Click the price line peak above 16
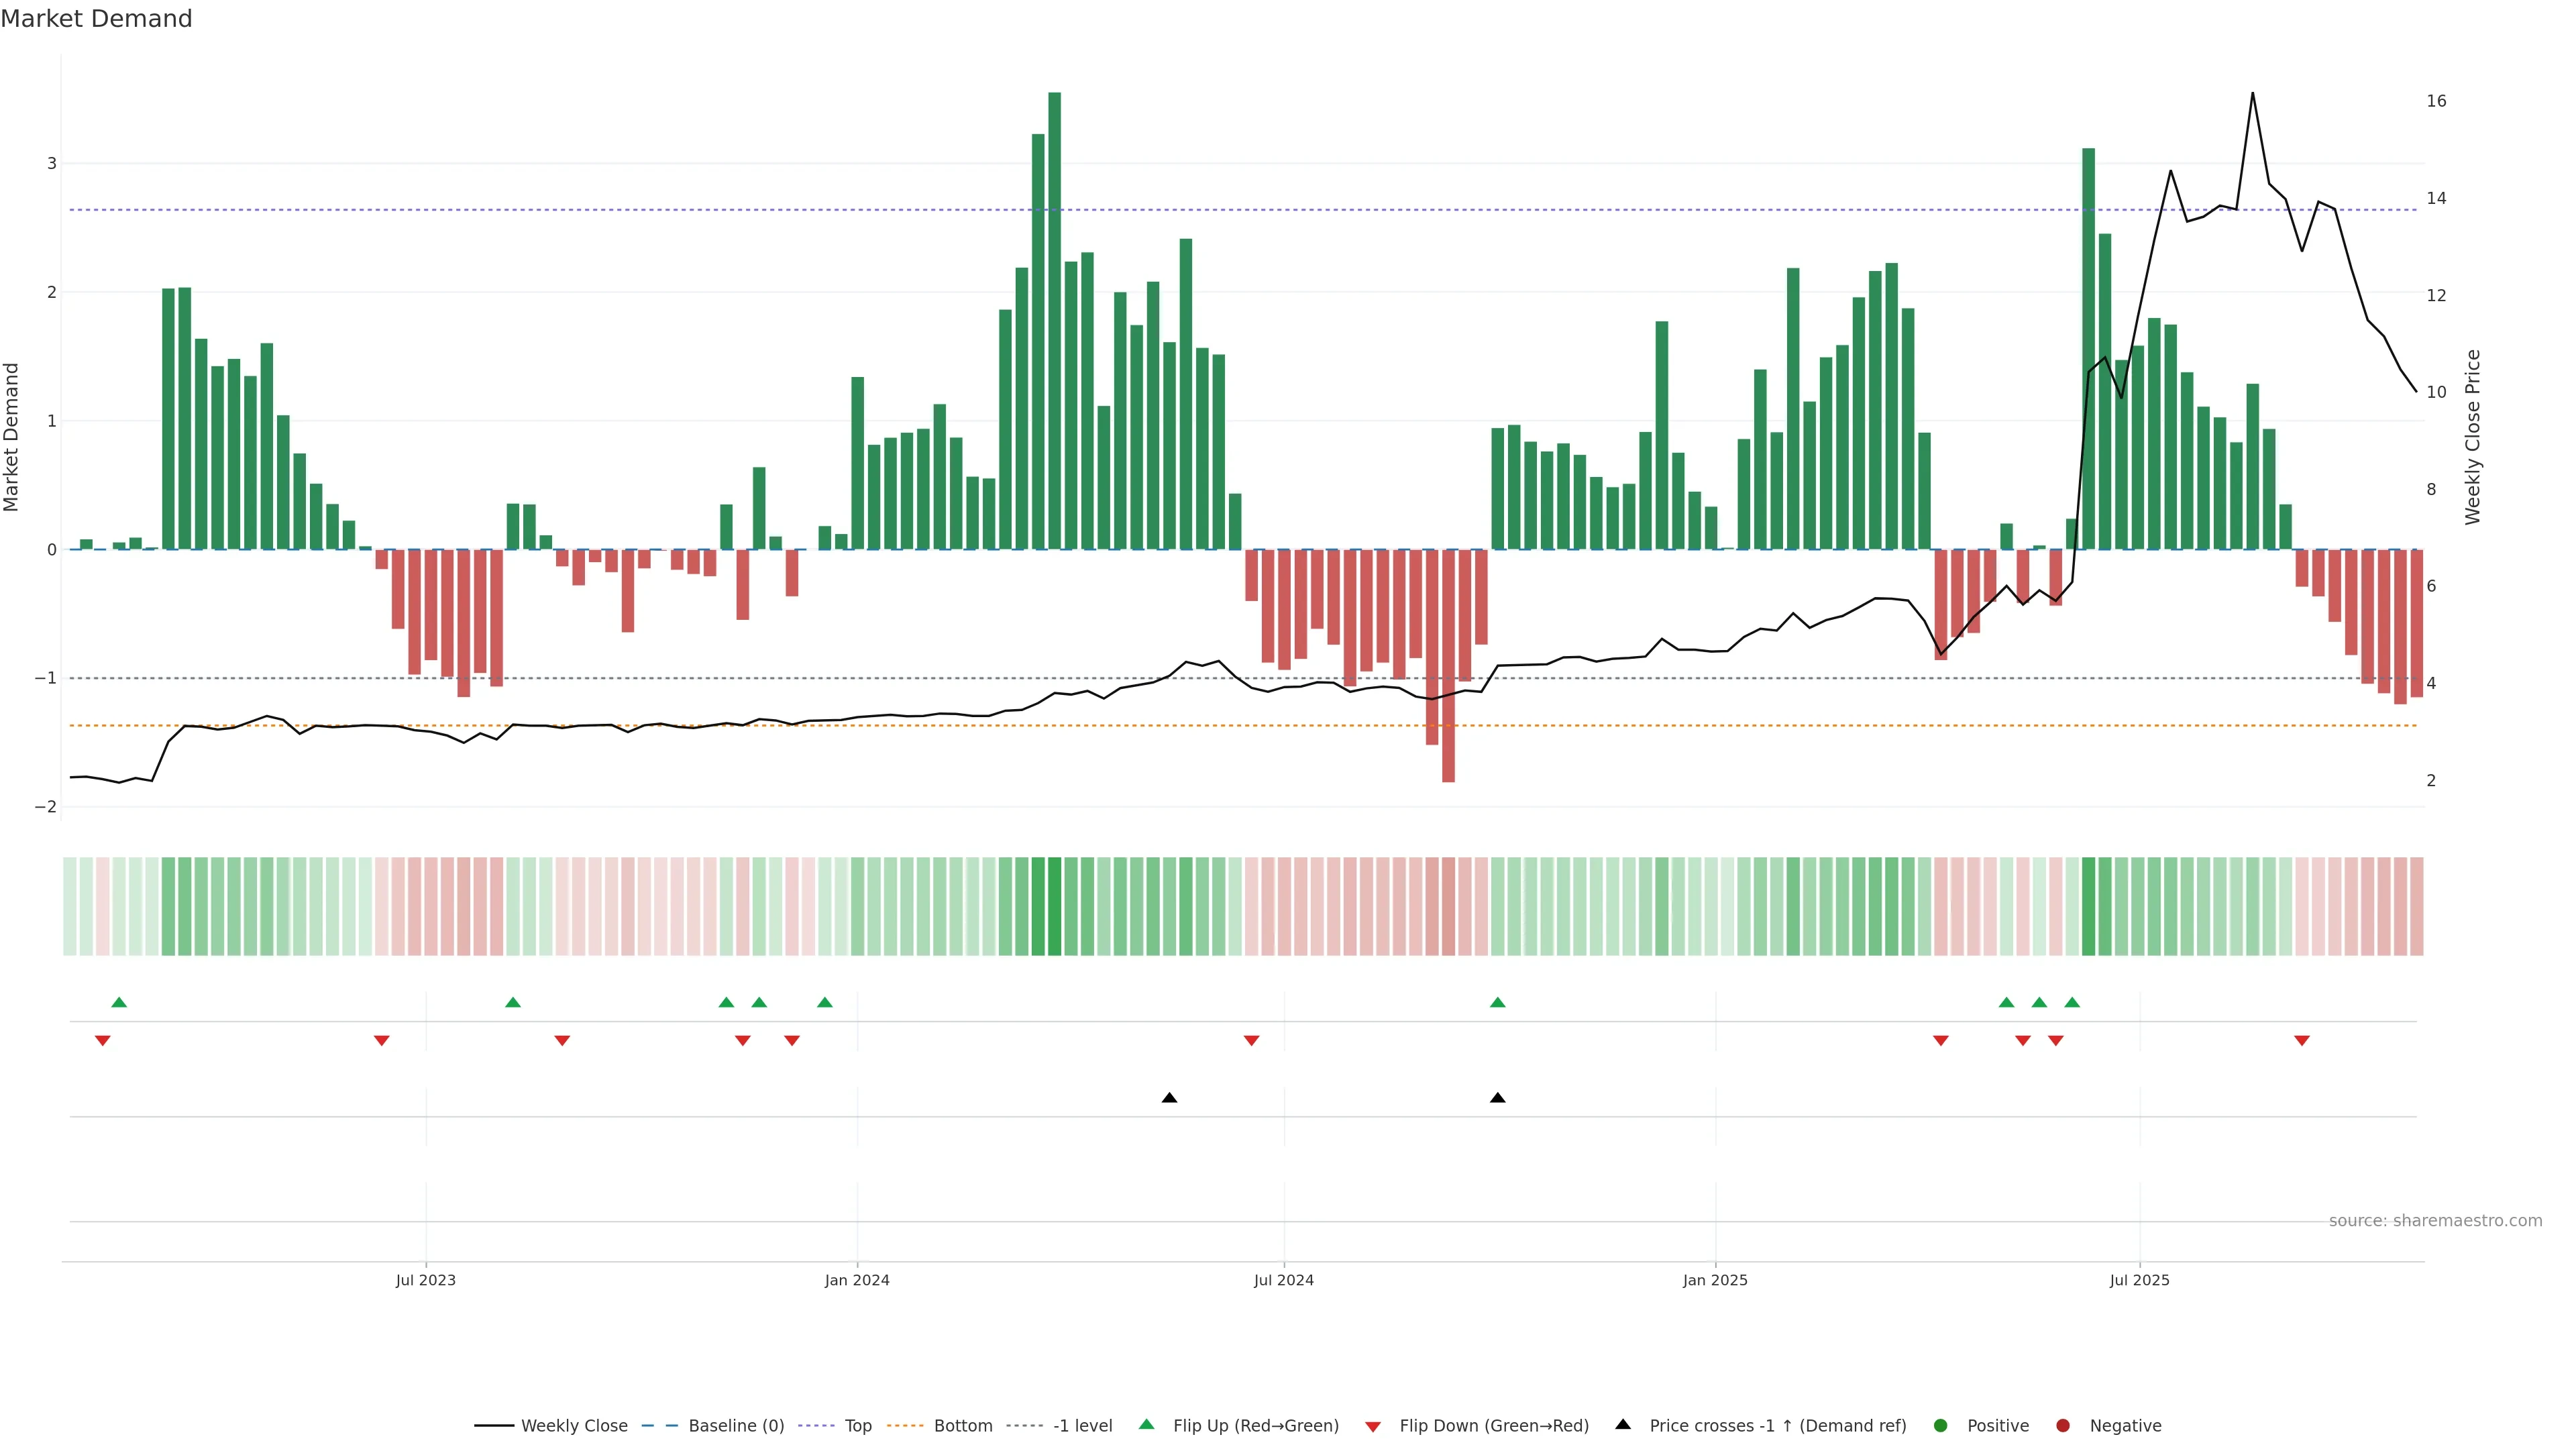 pyautogui.click(x=2252, y=94)
